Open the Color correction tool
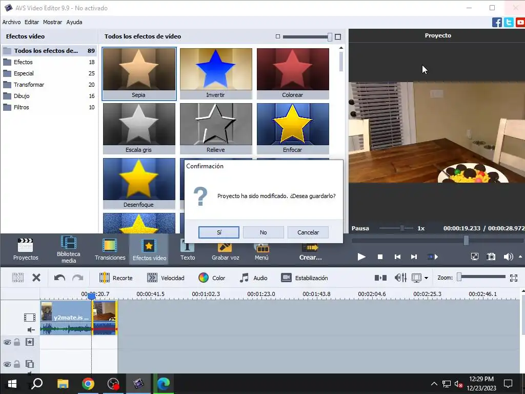The width and height of the screenshot is (525, 394). click(212, 278)
